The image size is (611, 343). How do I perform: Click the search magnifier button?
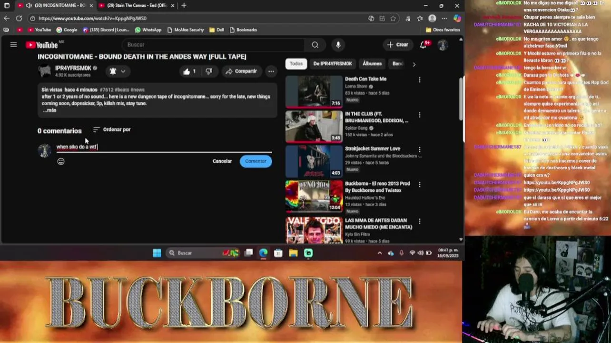click(x=315, y=45)
